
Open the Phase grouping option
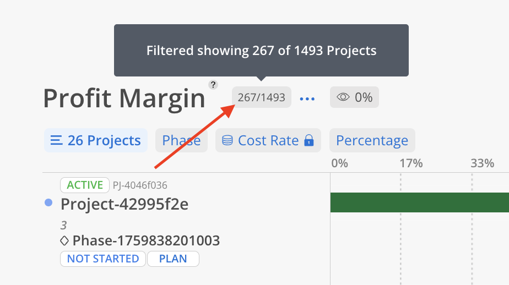click(x=181, y=140)
